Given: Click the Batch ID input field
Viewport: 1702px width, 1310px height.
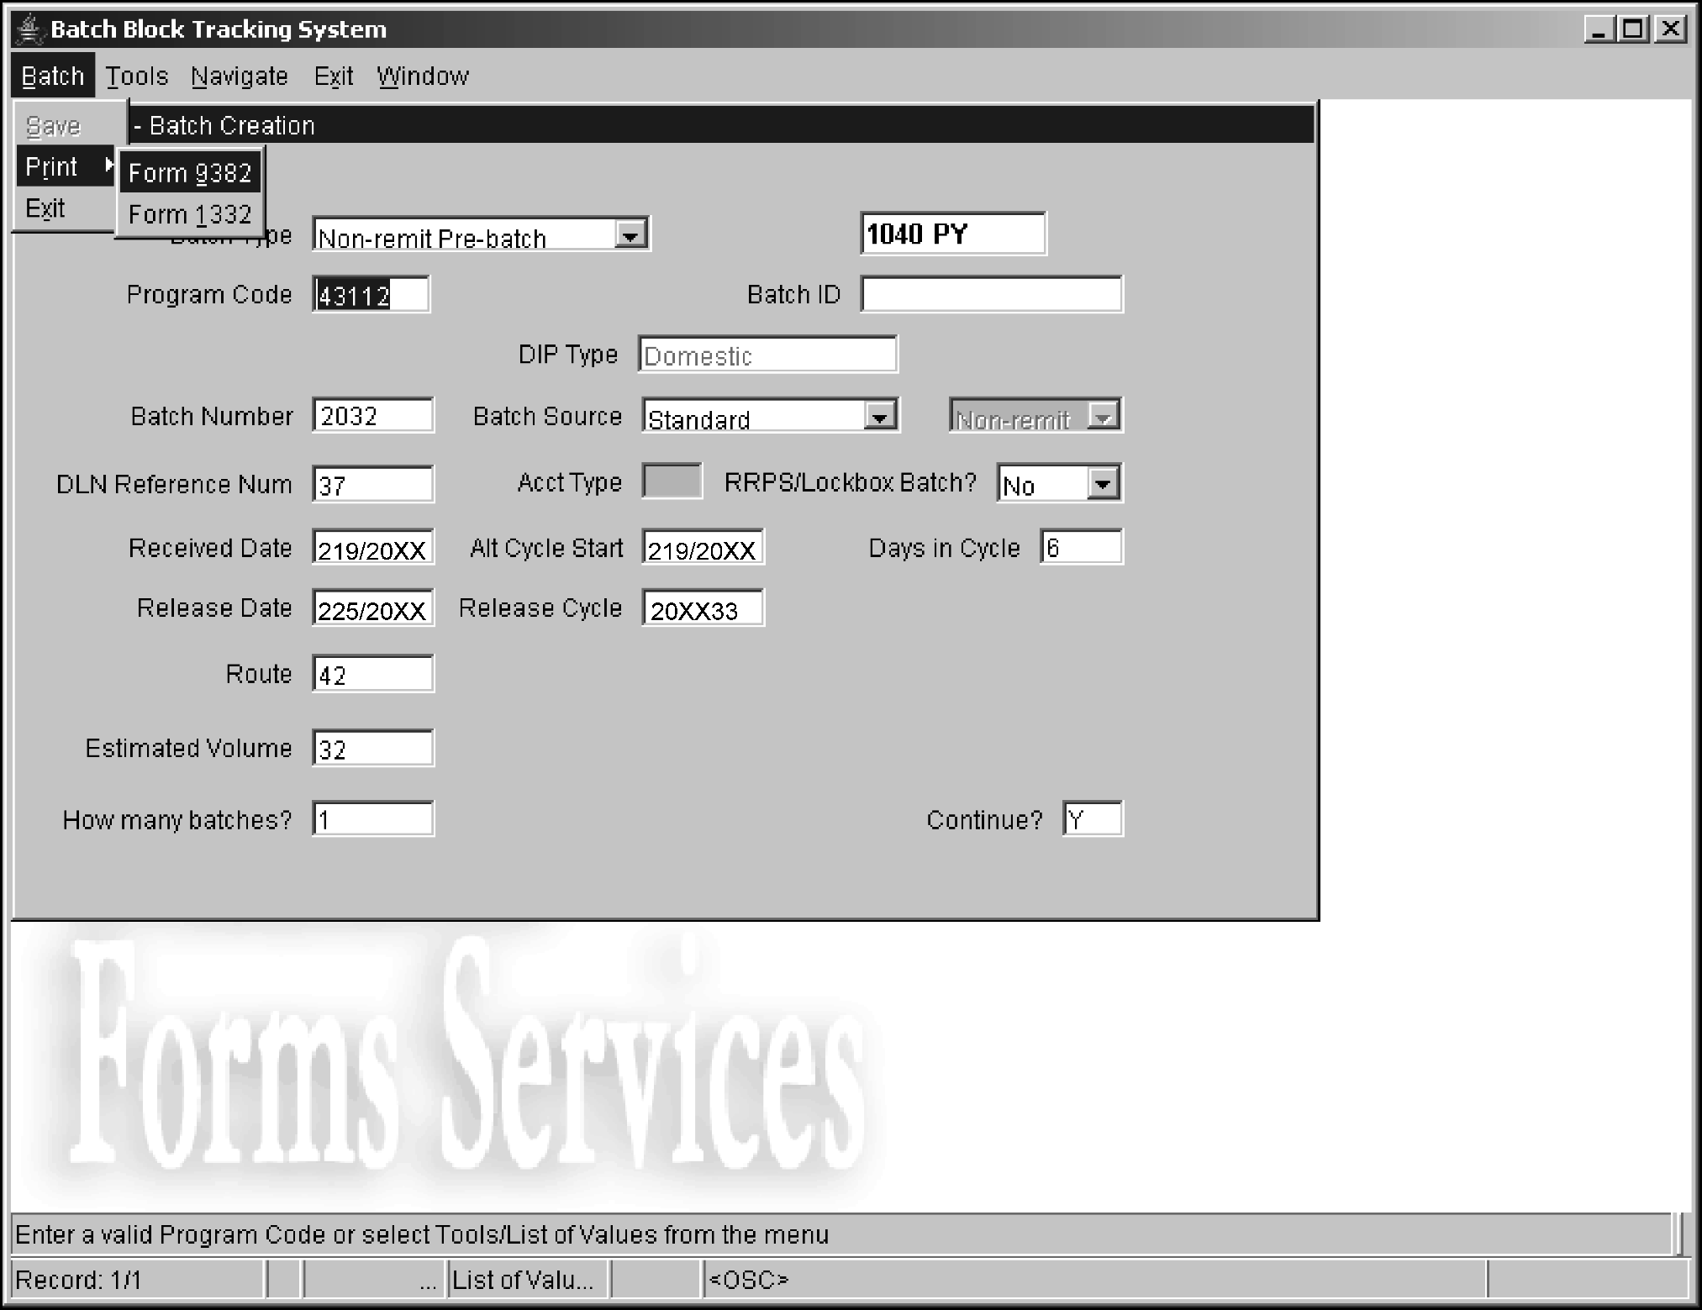Looking at the screenshot, I should pyautogui.click(x=991, y=295).
